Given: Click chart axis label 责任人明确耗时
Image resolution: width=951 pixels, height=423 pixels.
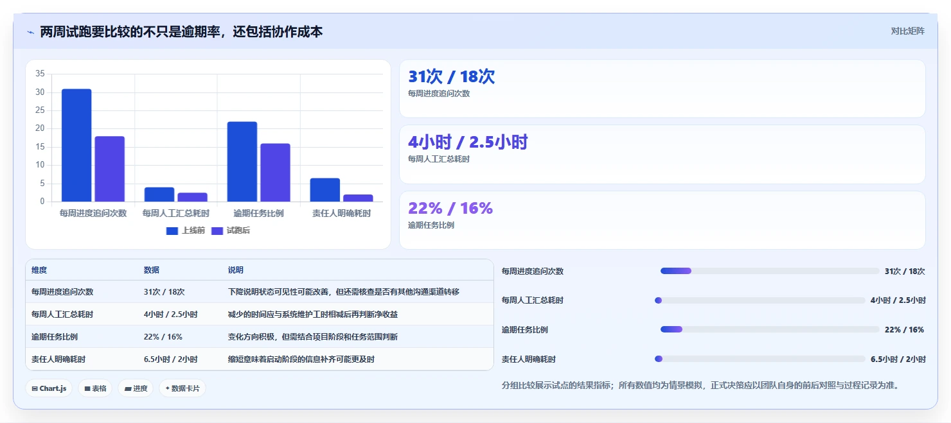Looking at the screenshot, I should pyautogui.click(x=341, y=213).
